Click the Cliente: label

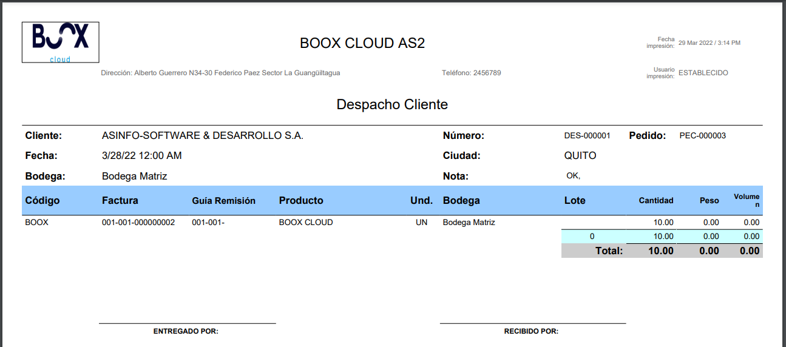point(43,136)
